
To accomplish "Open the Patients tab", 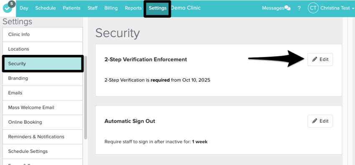I will click(71, 8).
